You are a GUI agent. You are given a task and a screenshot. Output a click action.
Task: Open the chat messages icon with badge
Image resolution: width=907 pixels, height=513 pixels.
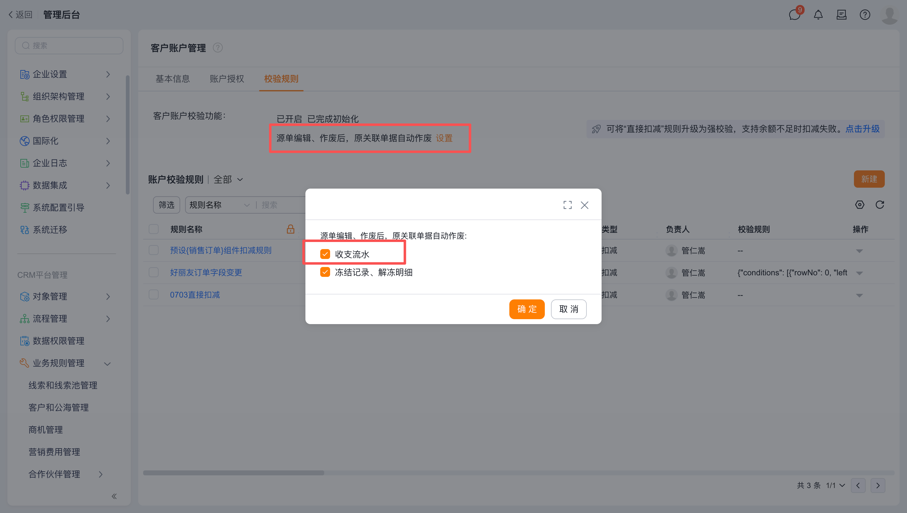795,15
